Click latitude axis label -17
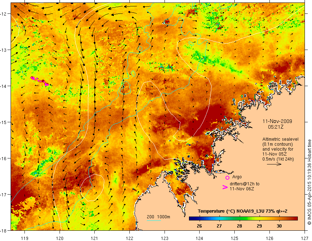 [4, 194]
